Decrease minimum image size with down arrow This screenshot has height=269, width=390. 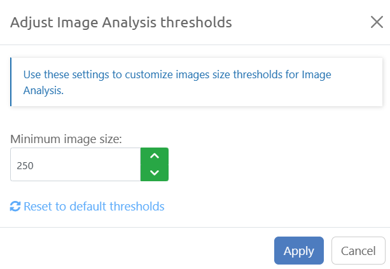(154, 172)
